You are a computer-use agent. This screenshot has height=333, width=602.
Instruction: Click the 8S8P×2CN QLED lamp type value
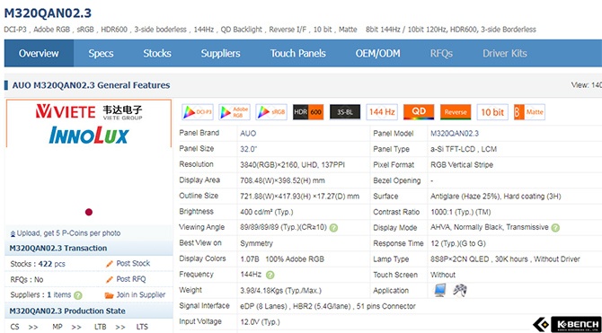[505, 259]
